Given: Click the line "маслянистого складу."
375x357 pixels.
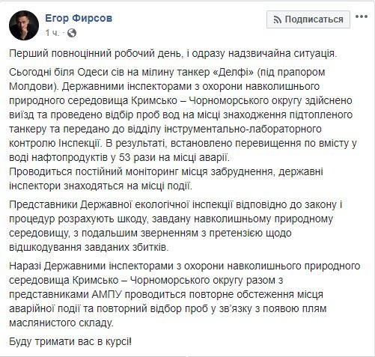Looking at the screenshot, I should click(61, 323).
